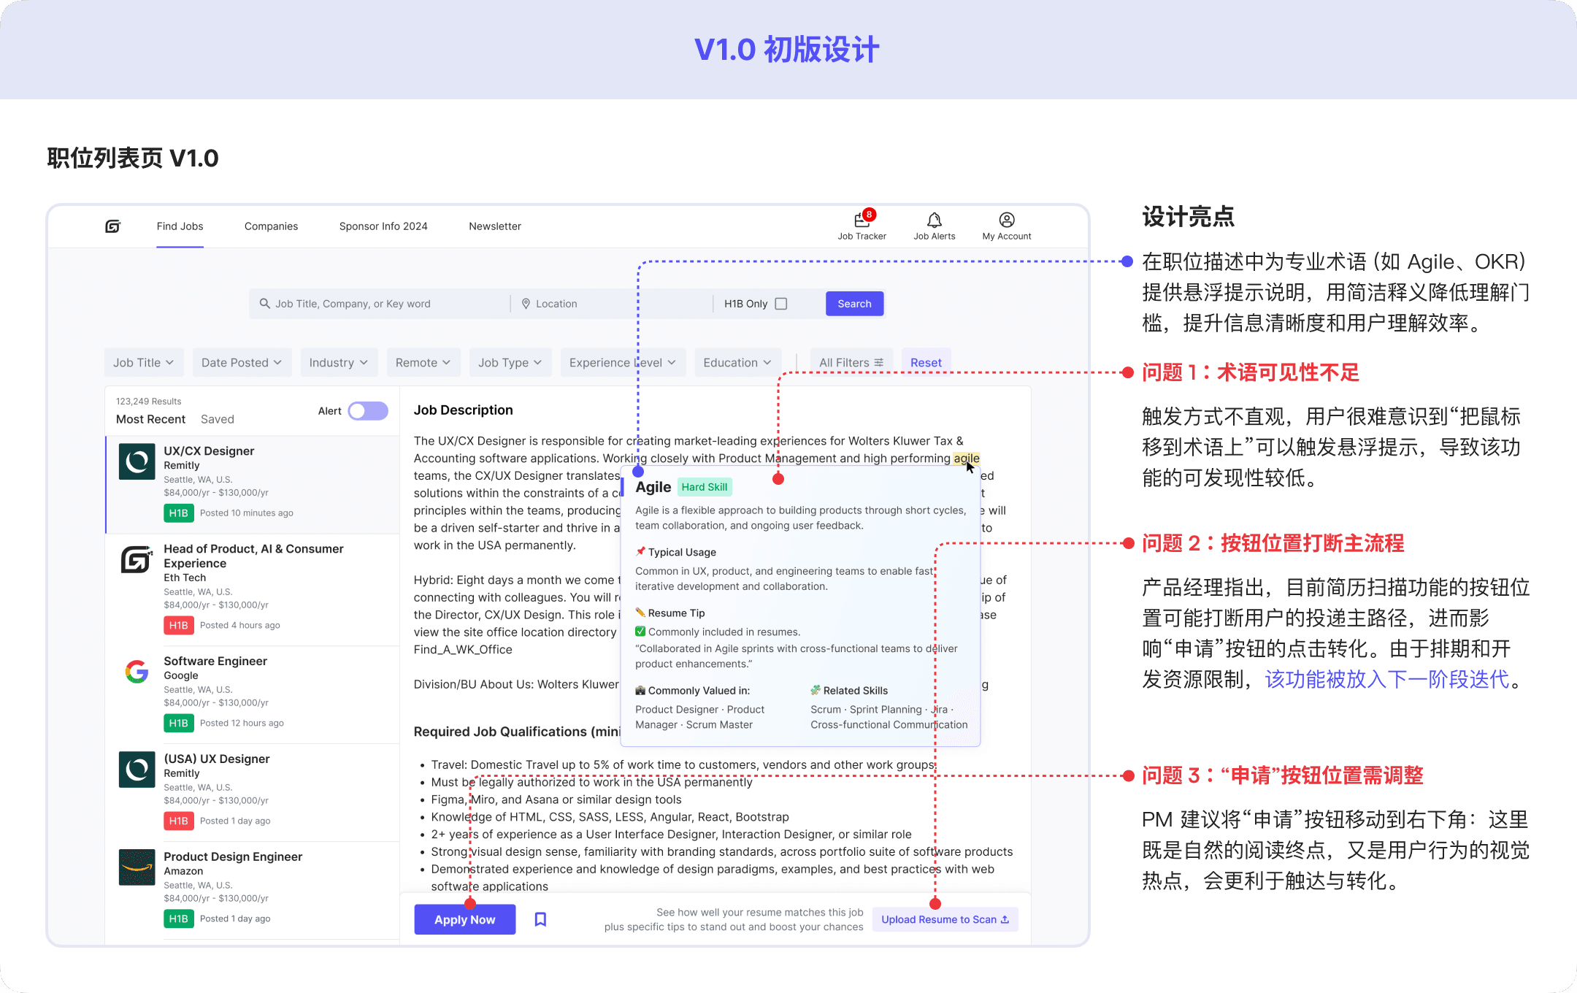Open the Job Tracker icon
The image size is (1577, 993).
(862, 221)
